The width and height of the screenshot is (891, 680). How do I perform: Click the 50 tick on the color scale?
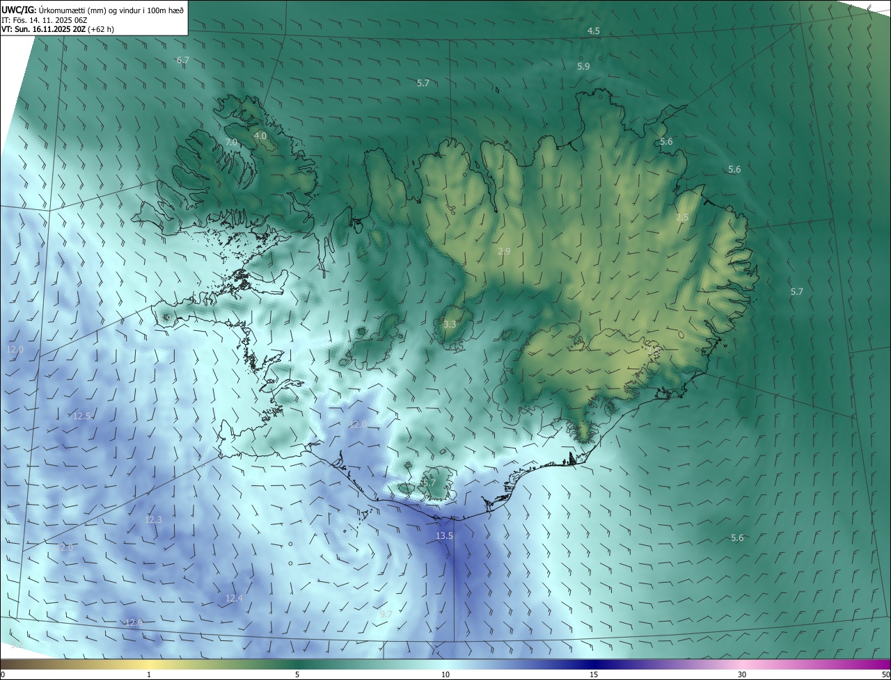[885, 674]
